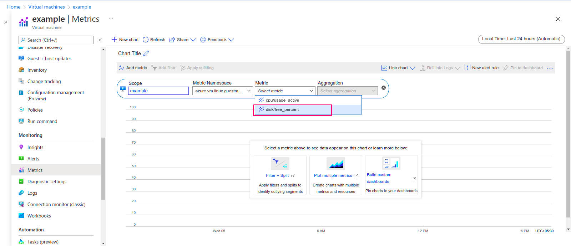Open Insights under Monitoring

pyautogui.click(x=35, y=148)
